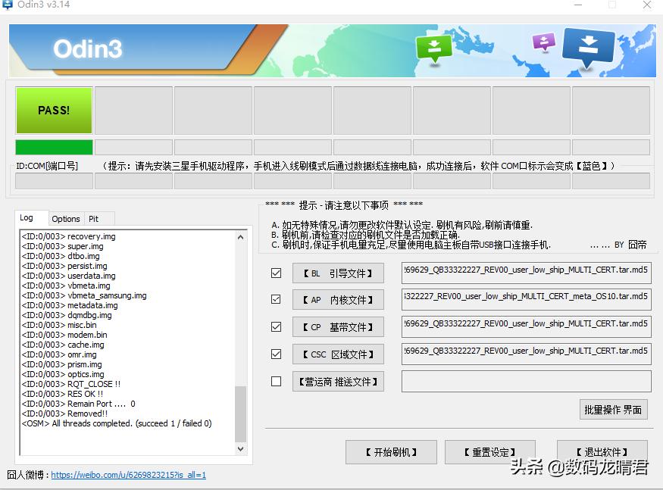Click the 重置设定 reset button
The image size is (663, 490).
point(490,452)
